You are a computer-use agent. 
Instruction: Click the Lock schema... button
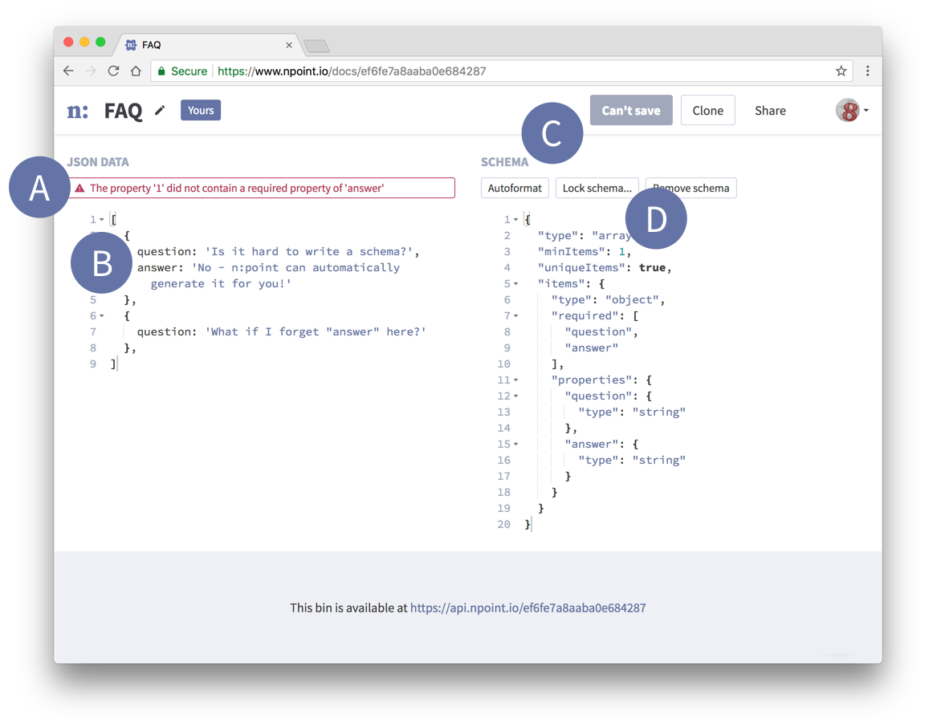597,189
